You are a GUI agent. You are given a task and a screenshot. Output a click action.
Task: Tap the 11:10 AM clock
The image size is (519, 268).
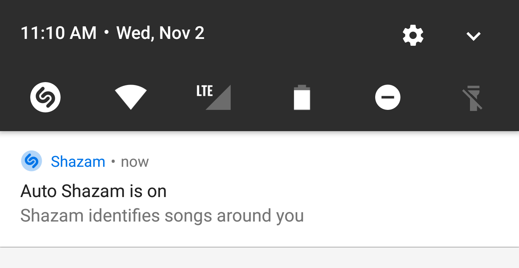59,33
